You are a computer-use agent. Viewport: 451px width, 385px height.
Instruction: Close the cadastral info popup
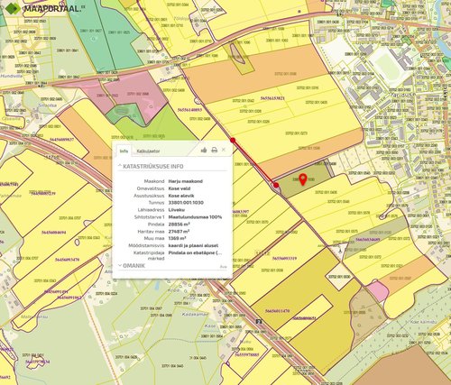[224, 150]
